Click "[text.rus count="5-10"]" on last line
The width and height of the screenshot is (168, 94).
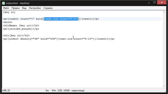[x=76, y=39]
